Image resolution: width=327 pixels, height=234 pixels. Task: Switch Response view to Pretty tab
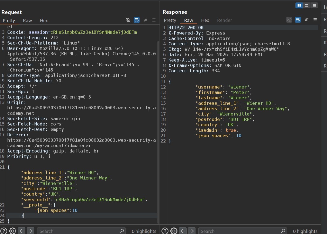click(170, 20)
